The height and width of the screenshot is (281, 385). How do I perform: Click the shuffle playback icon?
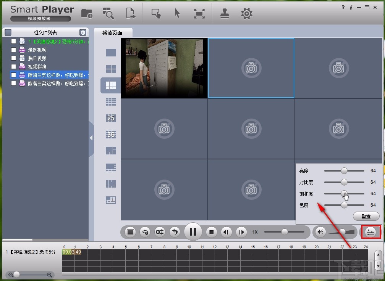[x=160, y=232]
